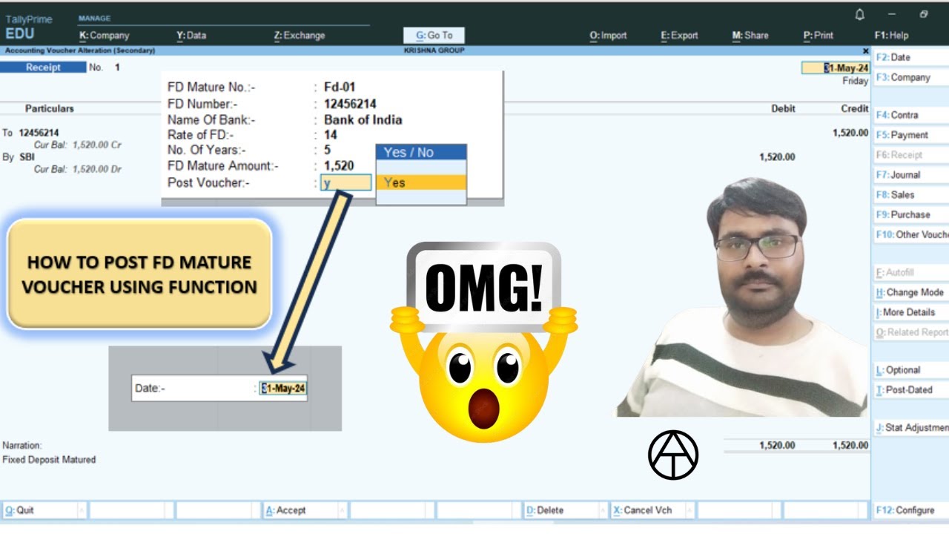Click the Date:- field in the popup
The image size is (949, 534).
click(x=282, y=388)
